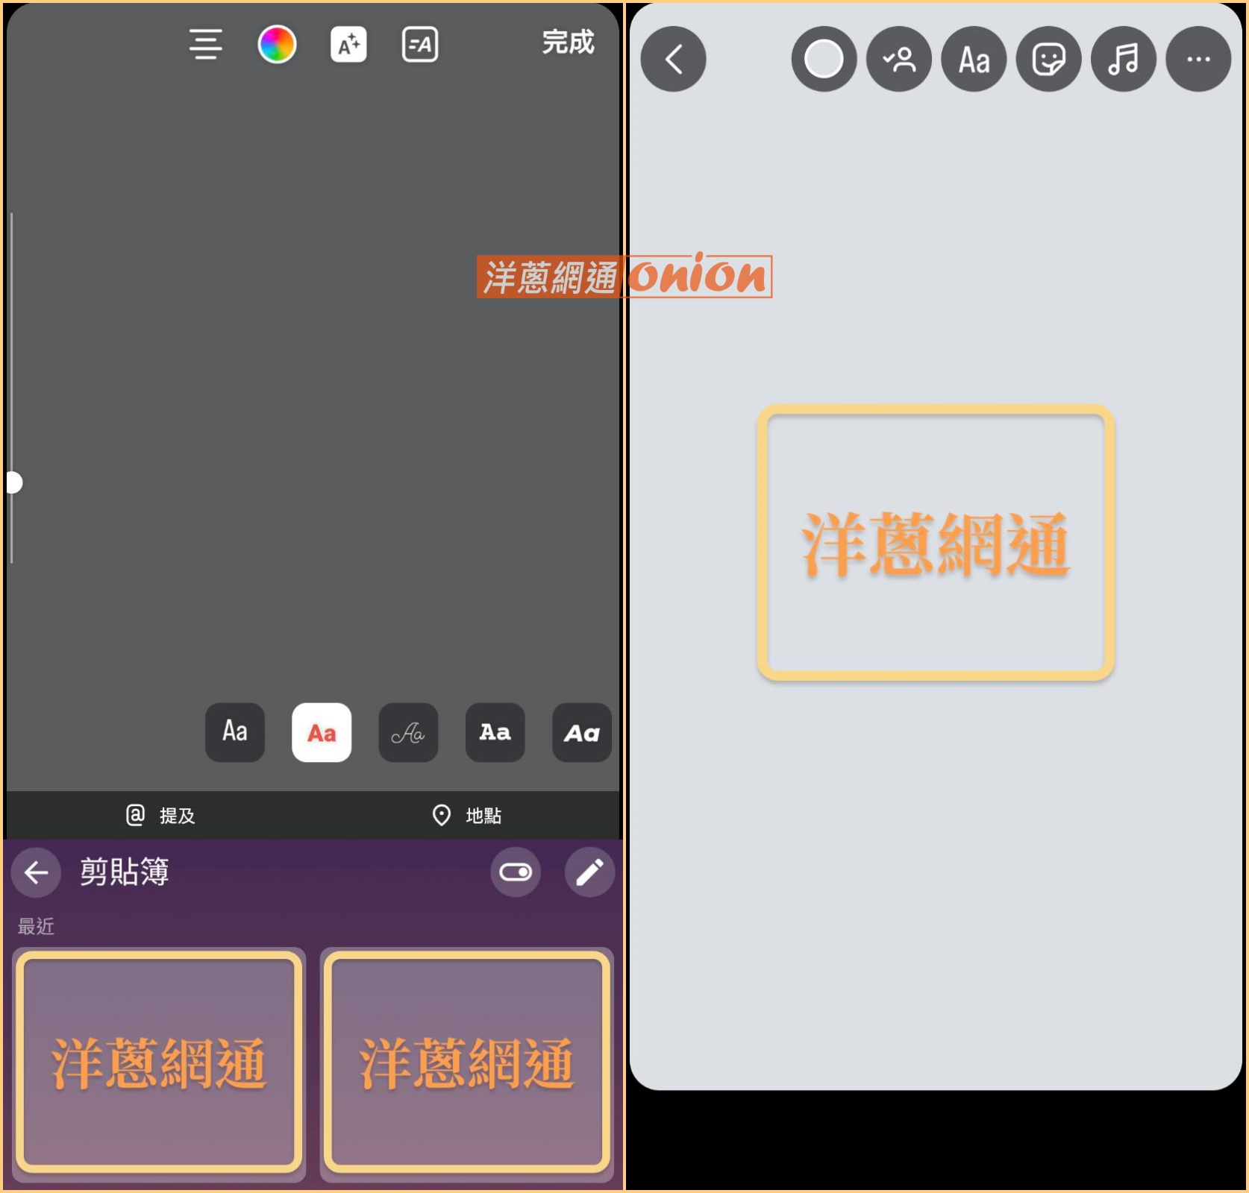Select the first plain Aa font style
The width and height of the screenshot is (1249, 1193).
click(235, 732)
